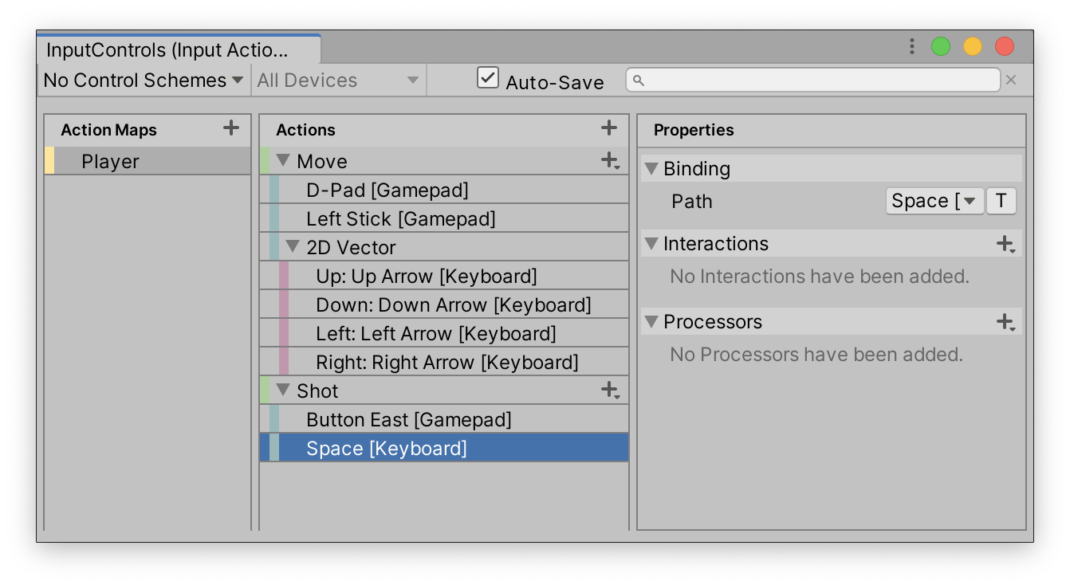Collapse the 2D Vector composite binding
The image size is (1070, 585).
[x=293, y=247]
